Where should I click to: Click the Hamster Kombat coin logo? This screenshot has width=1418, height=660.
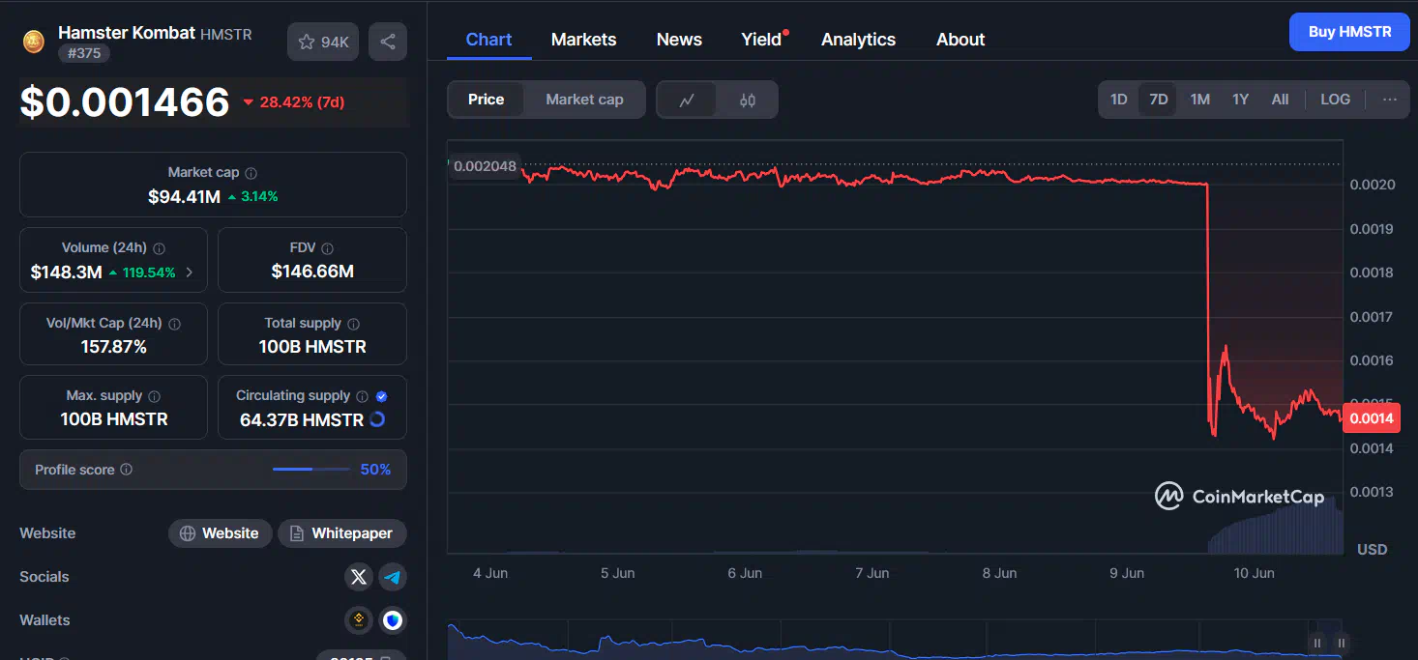[x=34, y=41]
